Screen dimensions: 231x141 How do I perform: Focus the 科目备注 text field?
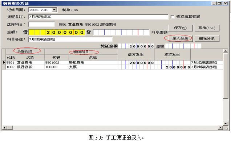pos(70,39)
